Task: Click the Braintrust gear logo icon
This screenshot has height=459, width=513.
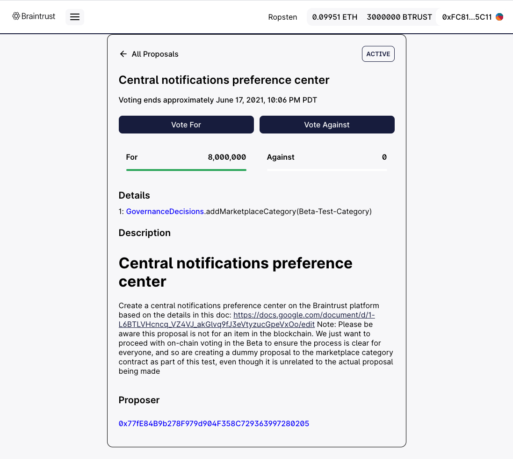Action: click(16, 16)
